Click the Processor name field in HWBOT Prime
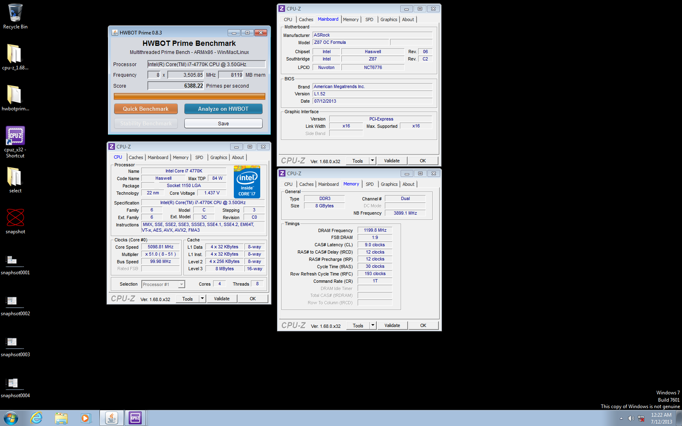 point(207,64)
